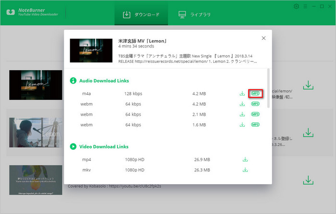
Task: Click the 'mp4' format label
Action: [86, 160]
